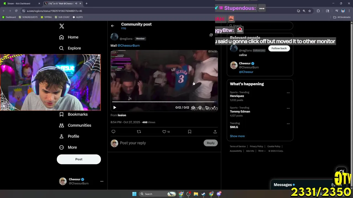Toggle picture-in-picture on the video
Screen dimensions: 353x198
coord(207,108)
